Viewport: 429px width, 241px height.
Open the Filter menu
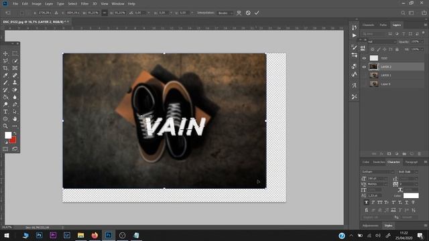84,4
